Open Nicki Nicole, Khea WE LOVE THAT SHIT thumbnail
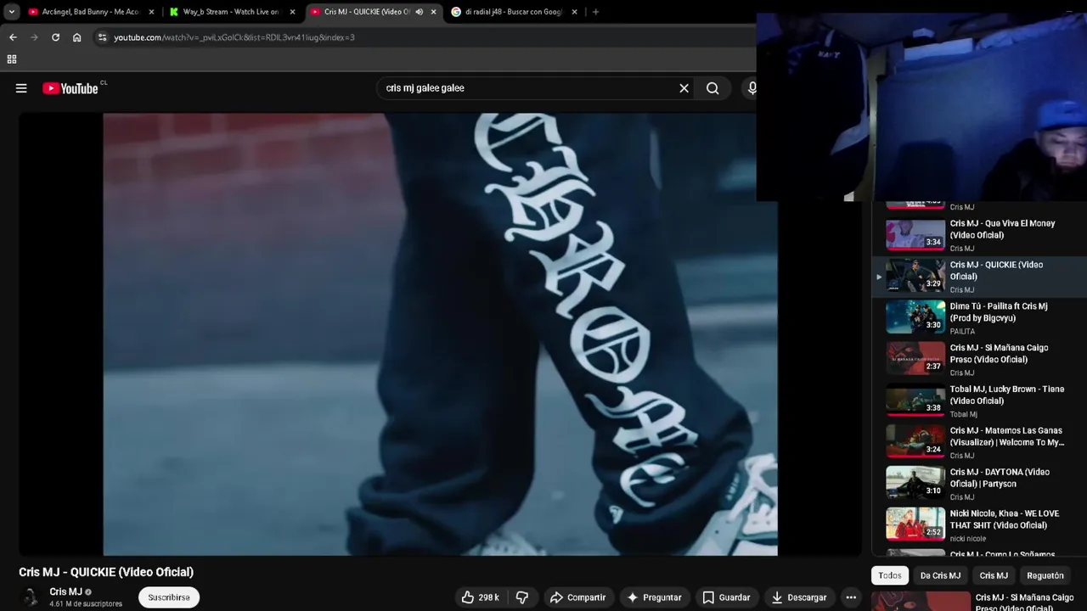The height and width of the screenshot is (611, 1087). [915, 524]
